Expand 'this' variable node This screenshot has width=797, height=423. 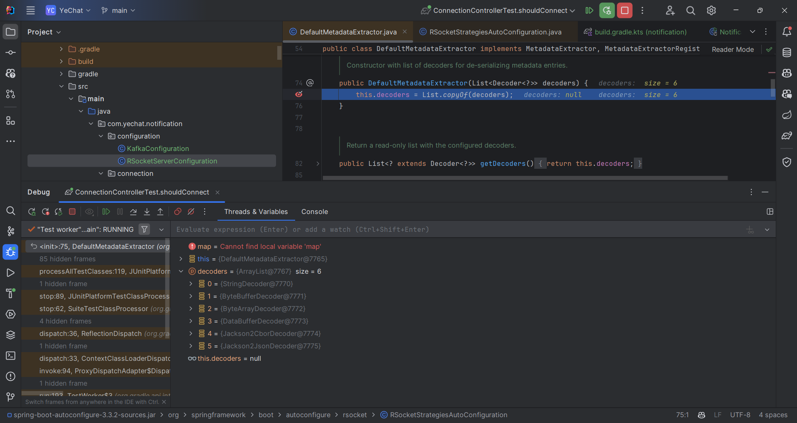(x=181, y=259)
